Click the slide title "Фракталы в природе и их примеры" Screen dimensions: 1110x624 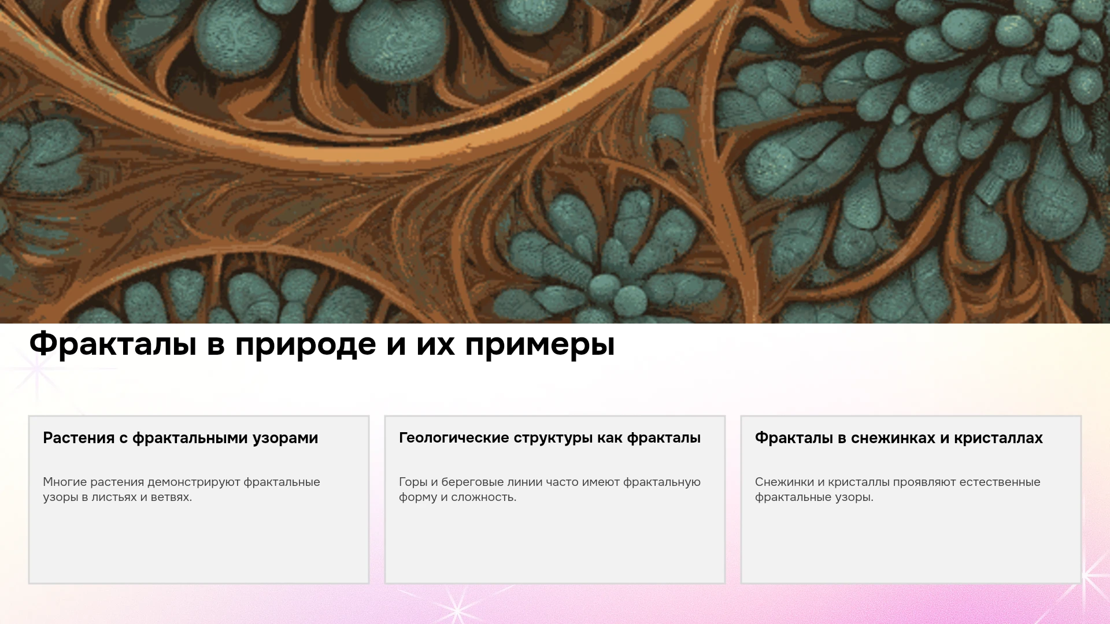322,344
